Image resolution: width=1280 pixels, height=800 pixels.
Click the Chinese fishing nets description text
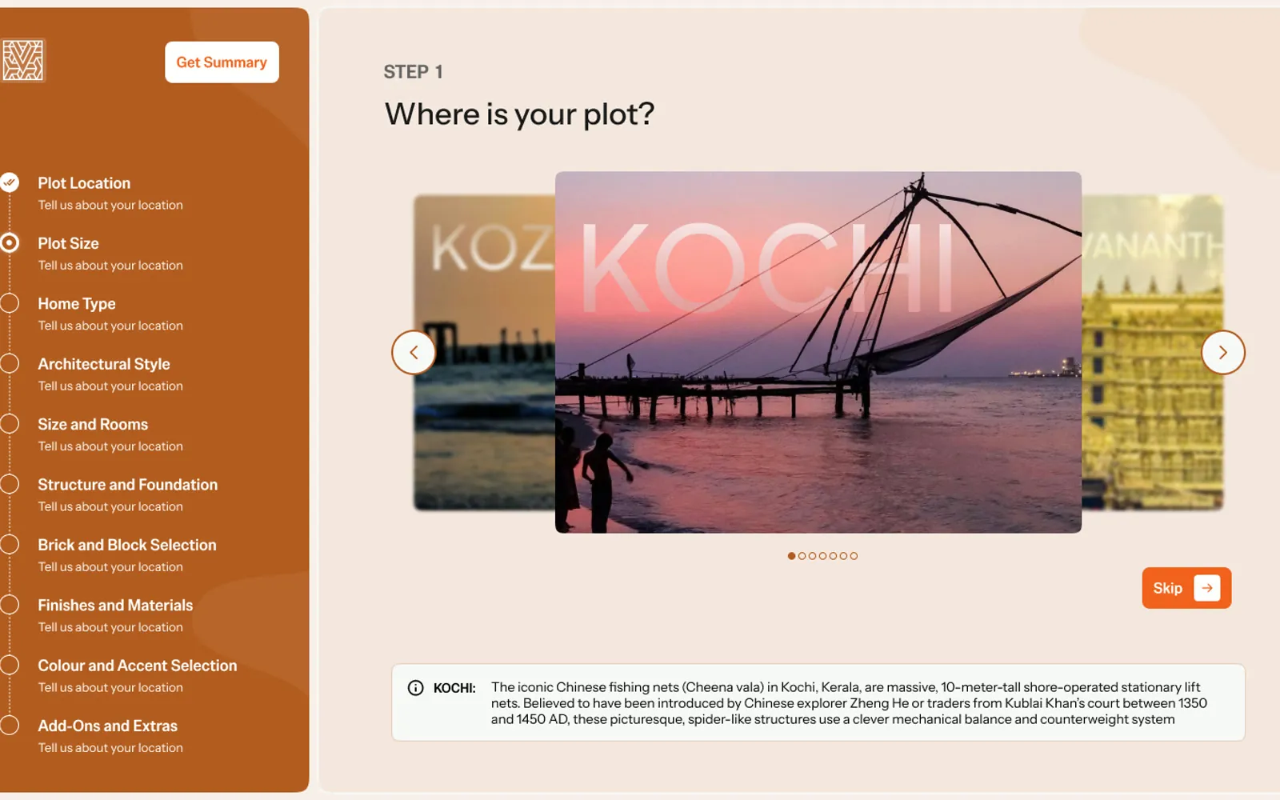(850, 703)
